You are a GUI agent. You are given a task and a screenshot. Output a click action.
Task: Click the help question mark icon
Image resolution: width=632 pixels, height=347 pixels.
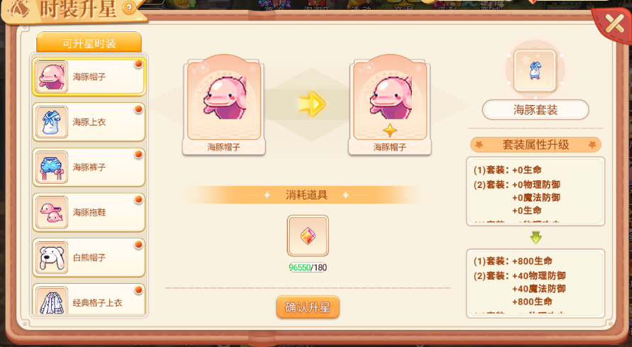click(129, 8)
